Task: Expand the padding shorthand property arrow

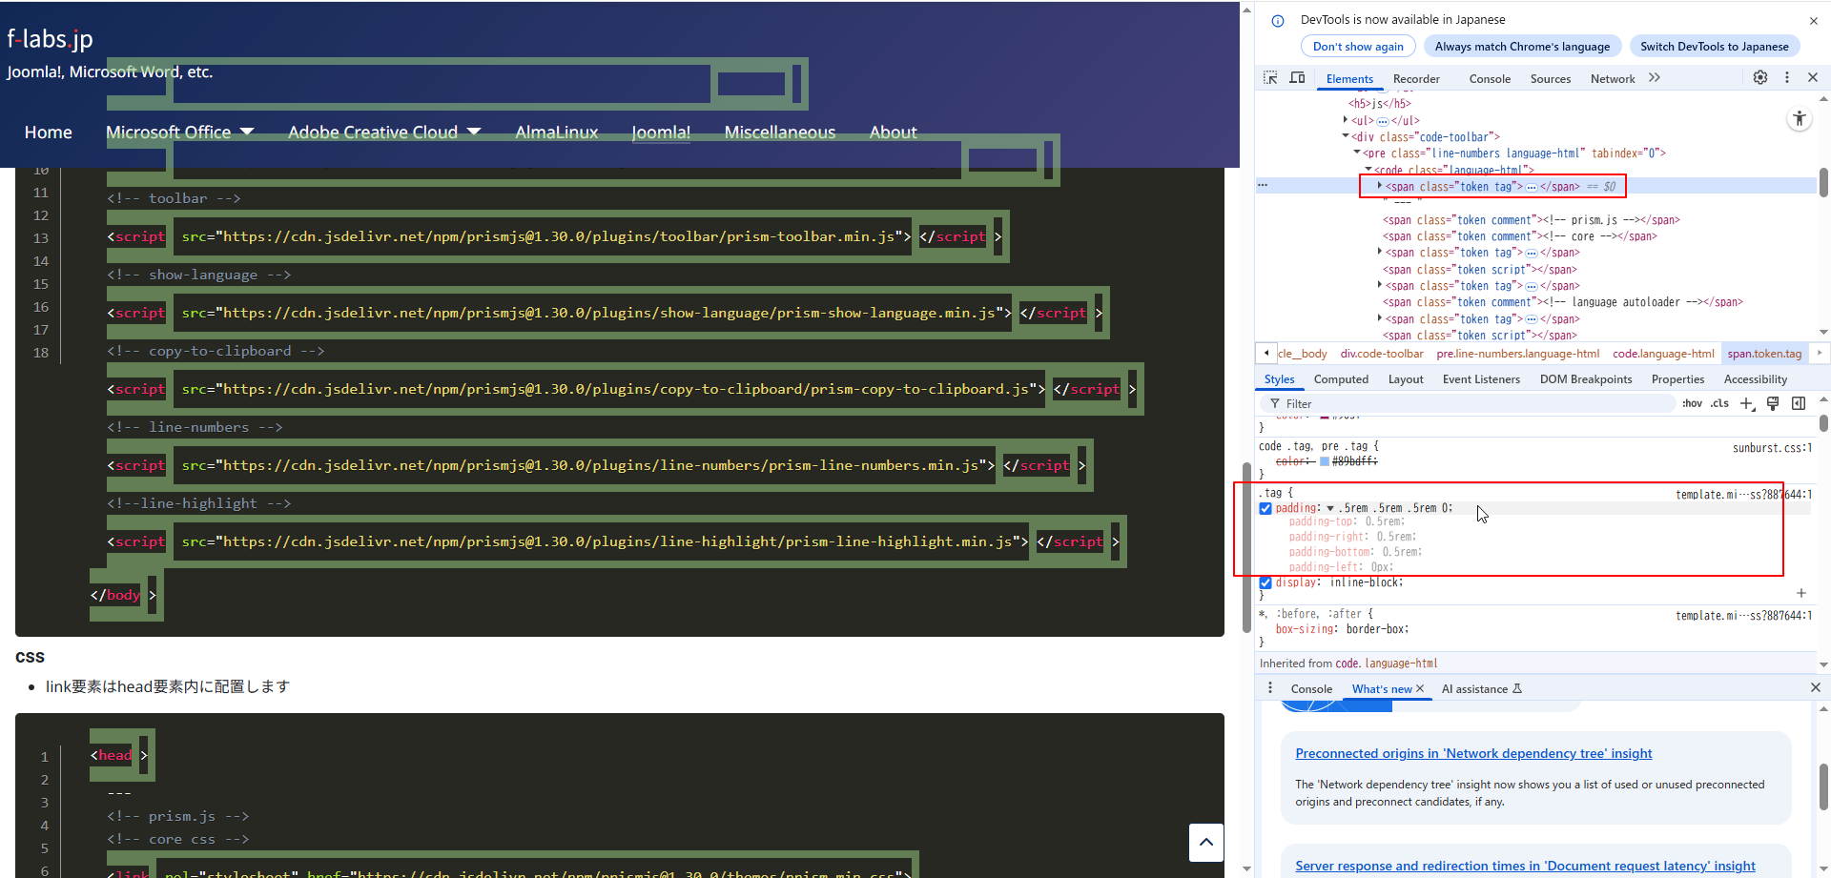Action: [x=1329, y=508]
